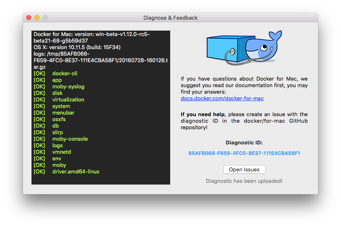Click the Diagnostic has been uploaded message

click(x=244, y=181)
